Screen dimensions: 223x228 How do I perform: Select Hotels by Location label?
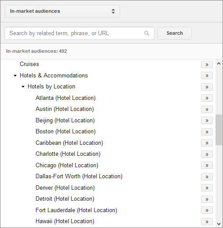click(x=51, y=87)
